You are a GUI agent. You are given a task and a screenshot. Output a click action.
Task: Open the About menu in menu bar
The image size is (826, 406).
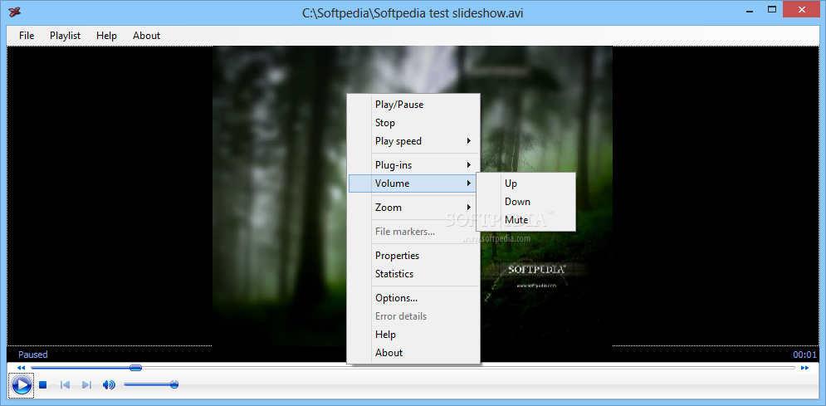[x=146, y=35]
